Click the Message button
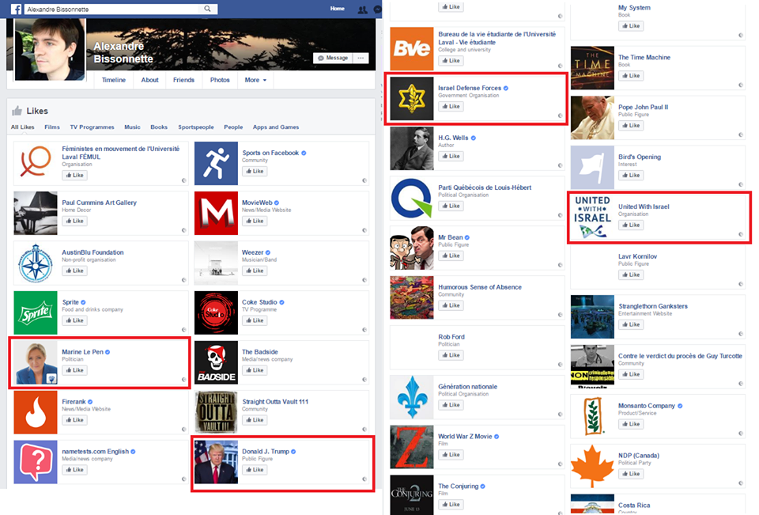This screenshot has width=759, height=515. (x=333, y=58)
